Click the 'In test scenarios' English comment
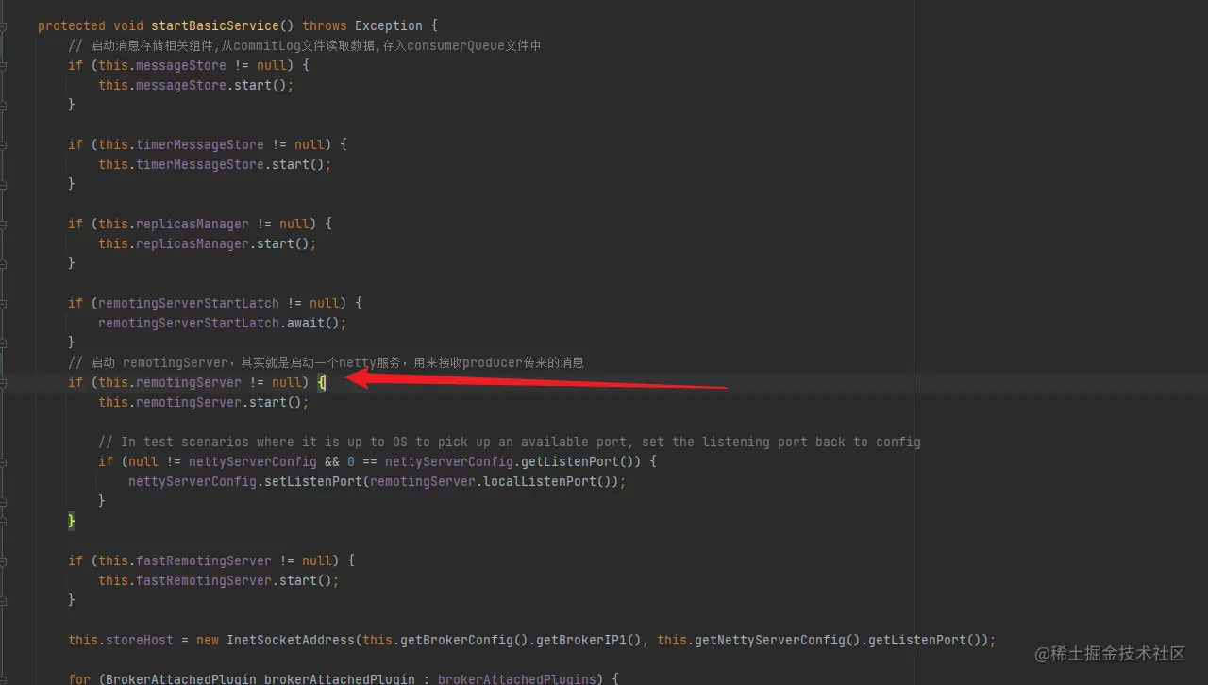The width and height of the screenshot is (1208, 685). (510, 442)
